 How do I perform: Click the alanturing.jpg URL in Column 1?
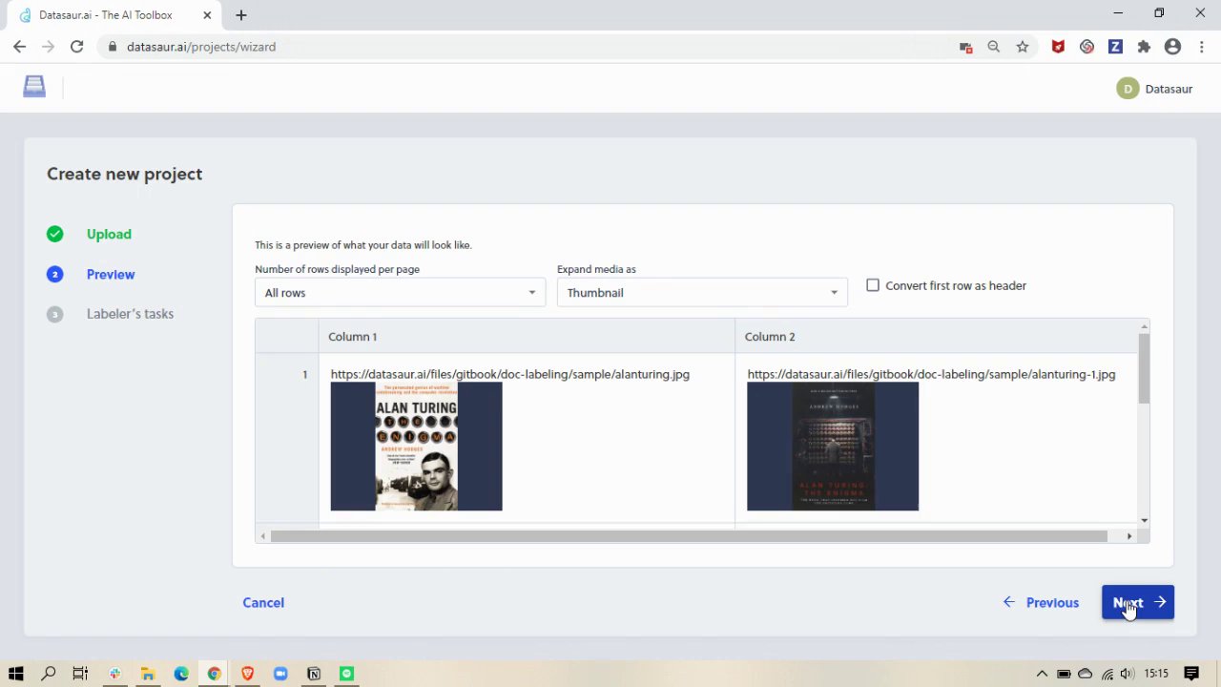point(510,374)
